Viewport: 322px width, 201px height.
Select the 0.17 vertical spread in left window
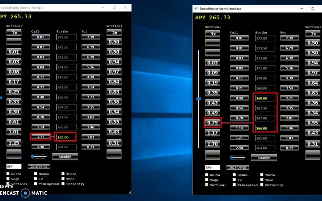14,82
